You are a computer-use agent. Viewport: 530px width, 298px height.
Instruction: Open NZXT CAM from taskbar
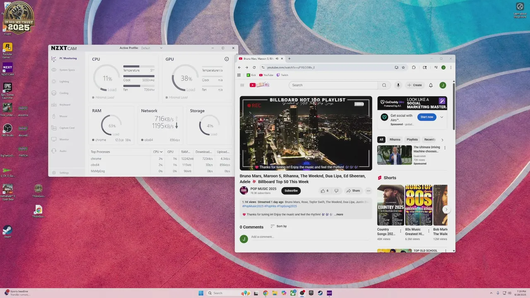click(x=330, y=293)
